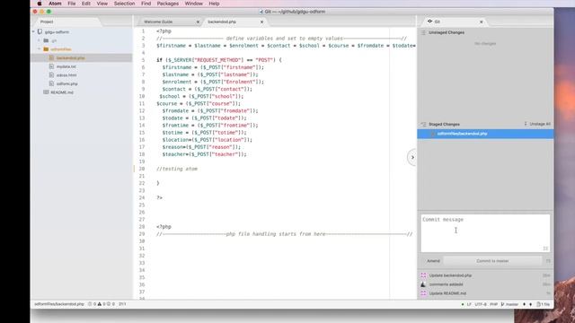This screenshot has height=323, width=575.
Task: Open odexa.html from the tree
Action: point(66,75)
